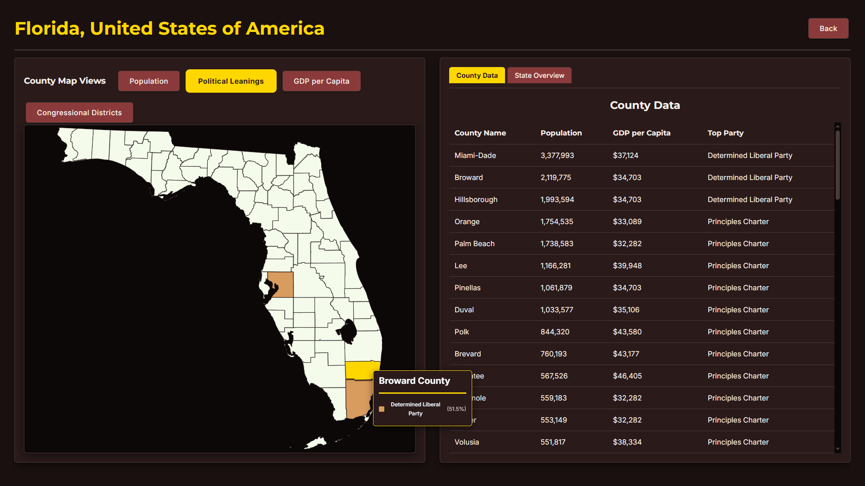865x486 pixels.
Task: Click the orange legend swatch in tooltip
Action: pos(382,409)
